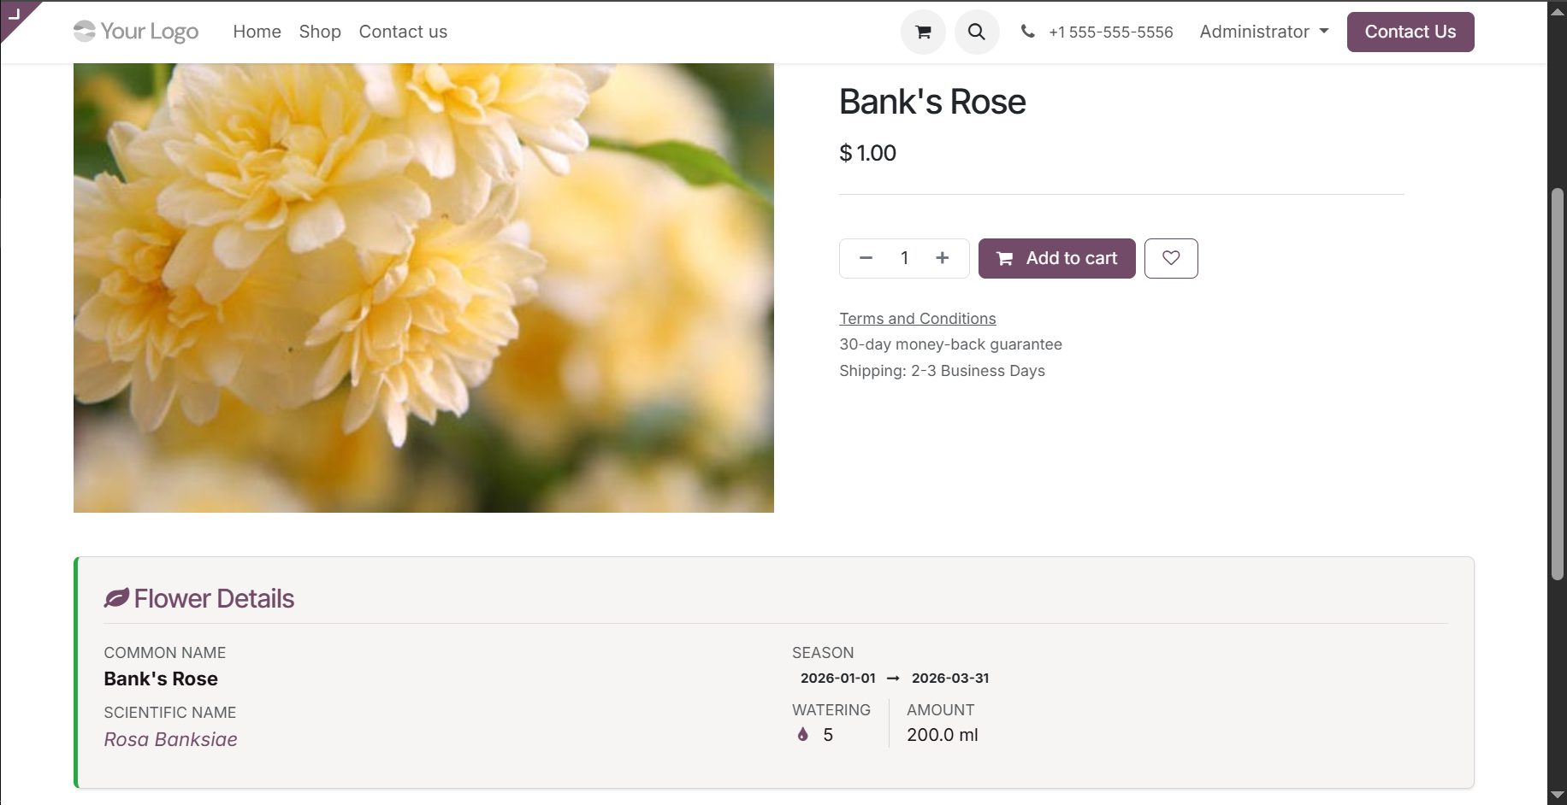The image size is (1567, 805).
Task: Click the phone icon next to the number
Action: click(x=1026, y=32)
